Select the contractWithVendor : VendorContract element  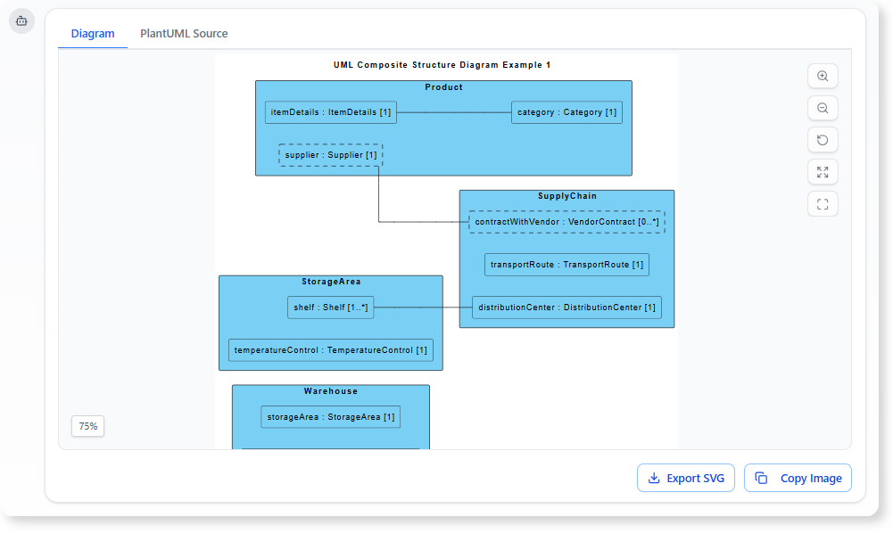pos(567,220)
